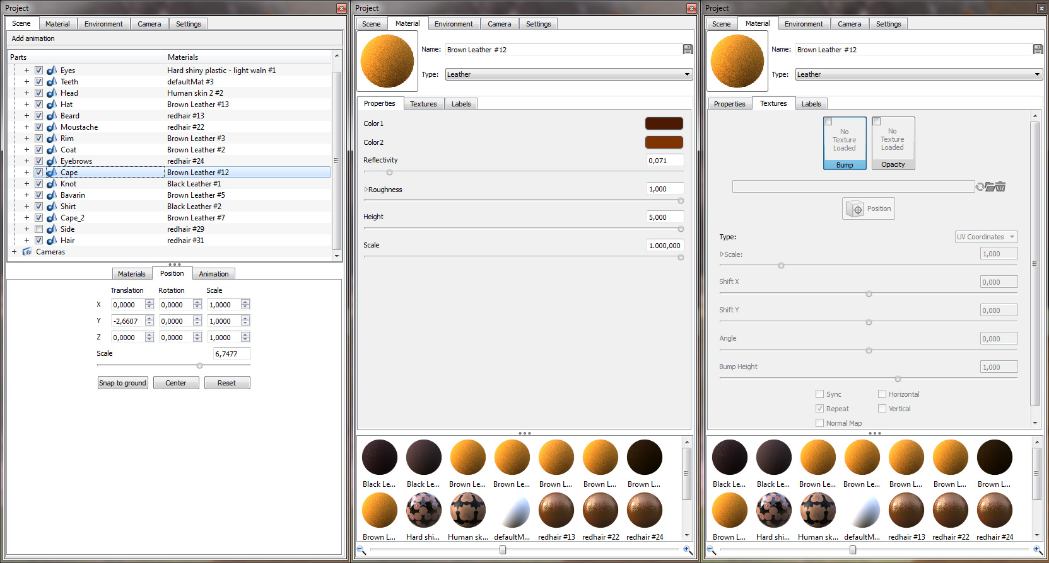Switch to the Animation tab

[x=213, y=274]
